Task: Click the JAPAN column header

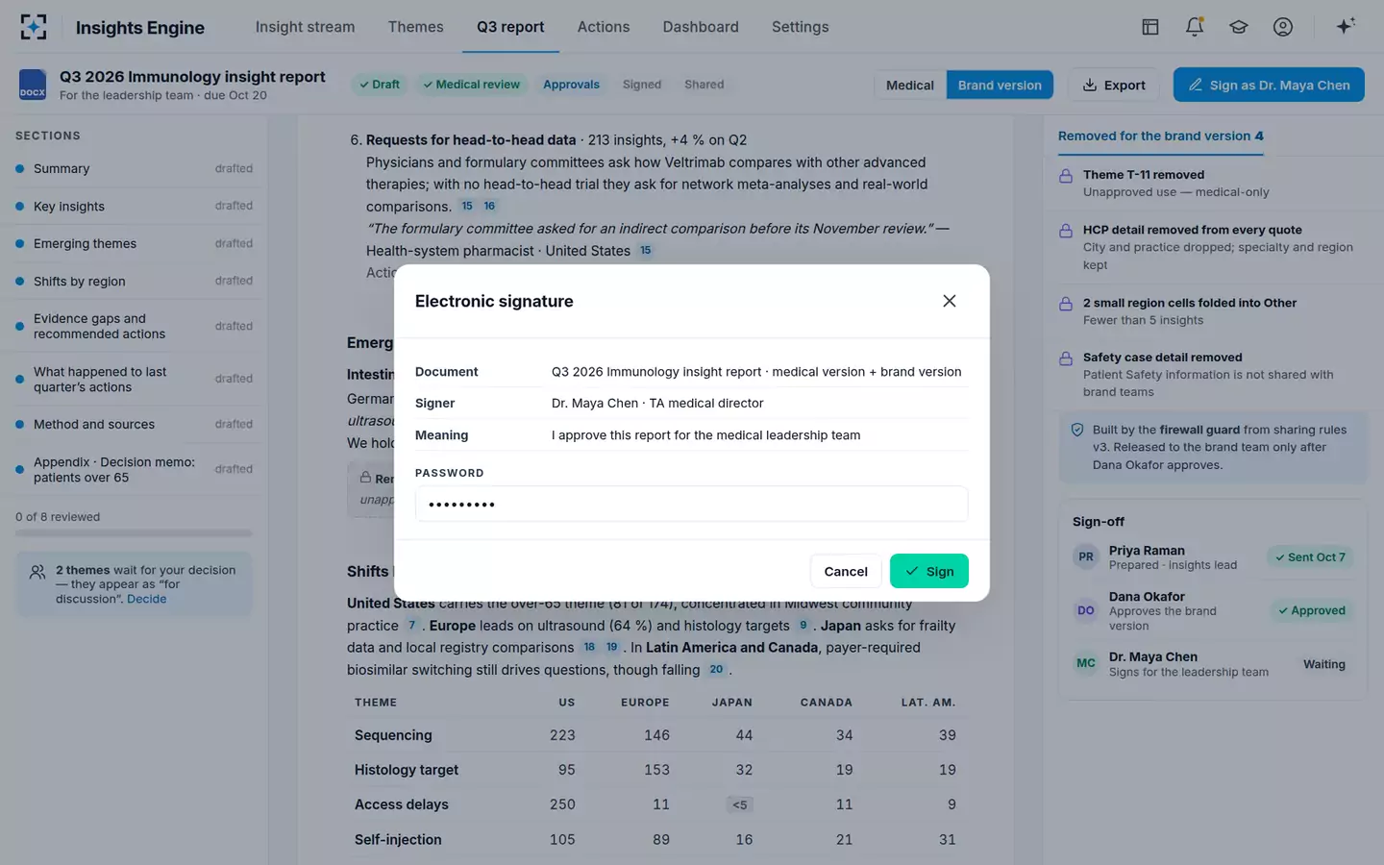Action: tap(731, 703)
